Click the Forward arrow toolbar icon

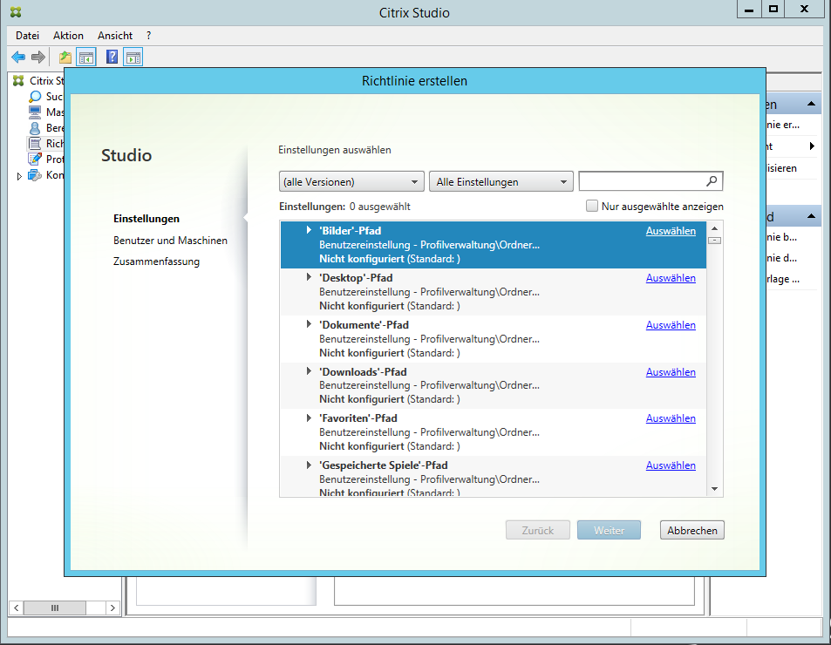pos(38,58)
